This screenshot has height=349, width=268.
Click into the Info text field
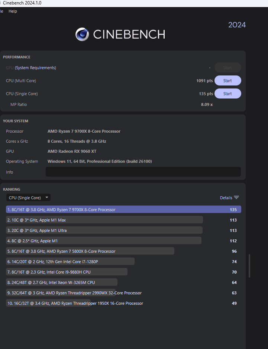143,172
